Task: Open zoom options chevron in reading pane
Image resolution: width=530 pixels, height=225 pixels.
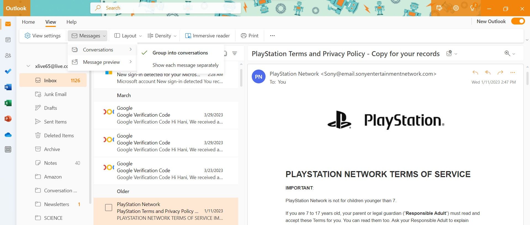Action: click(514, 54)
